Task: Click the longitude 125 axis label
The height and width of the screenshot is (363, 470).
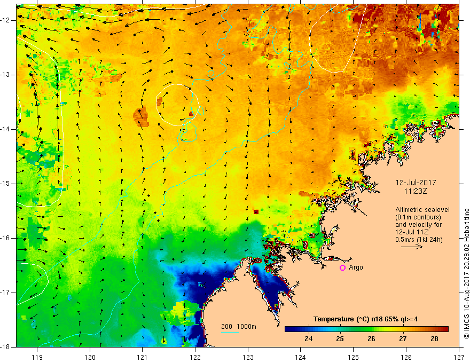Action: click(x=354, y=357)
